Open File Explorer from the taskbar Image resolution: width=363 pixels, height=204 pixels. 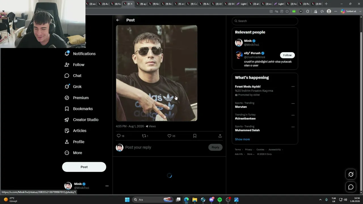coord(195,200)
